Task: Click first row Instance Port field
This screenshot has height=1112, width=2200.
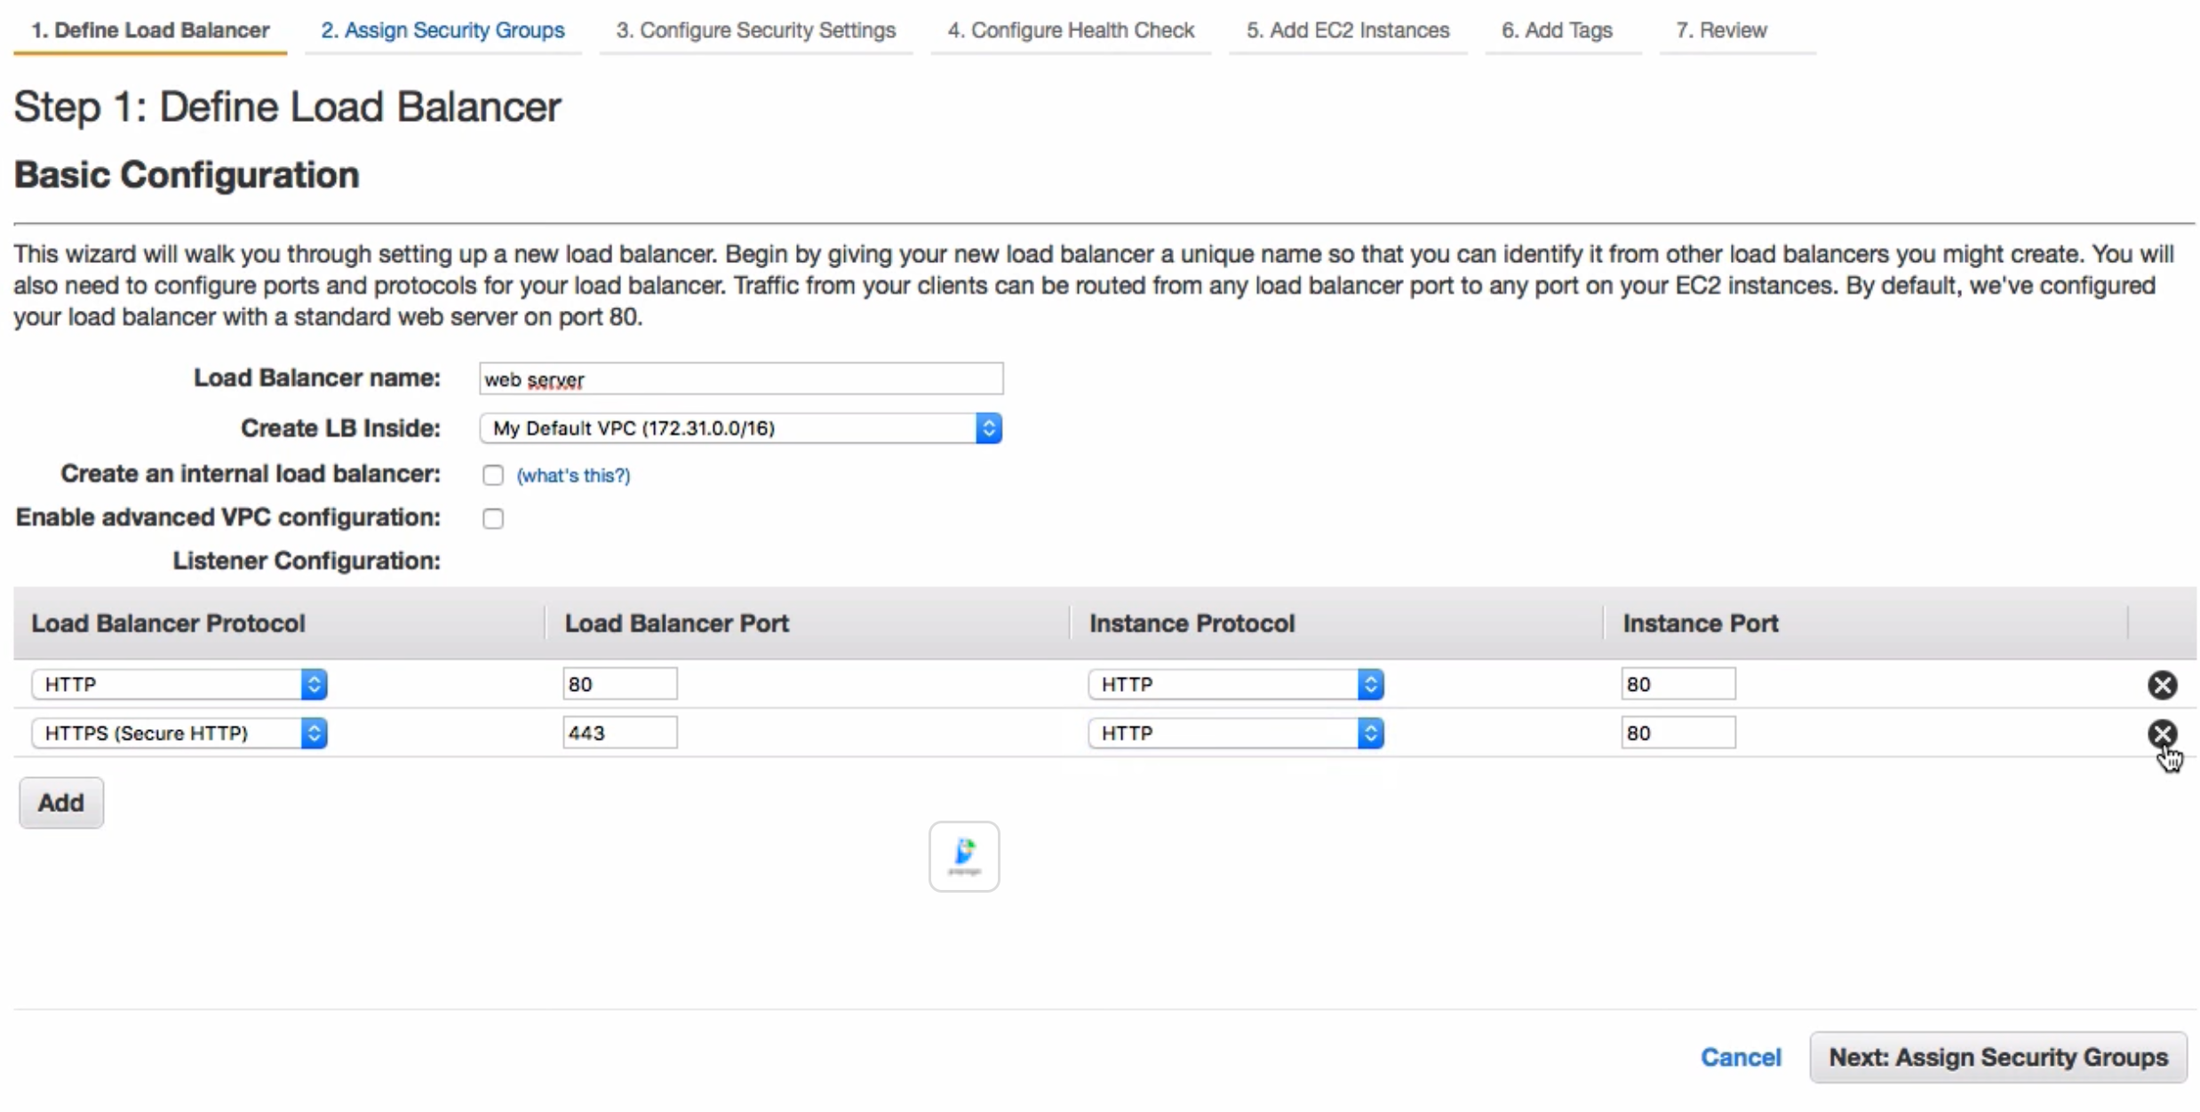Action: pos(1677,684)
